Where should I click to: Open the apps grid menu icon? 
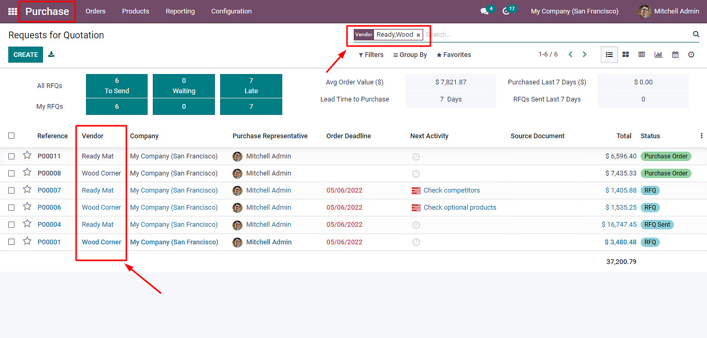pyautogui.click(x=12, y=11)
